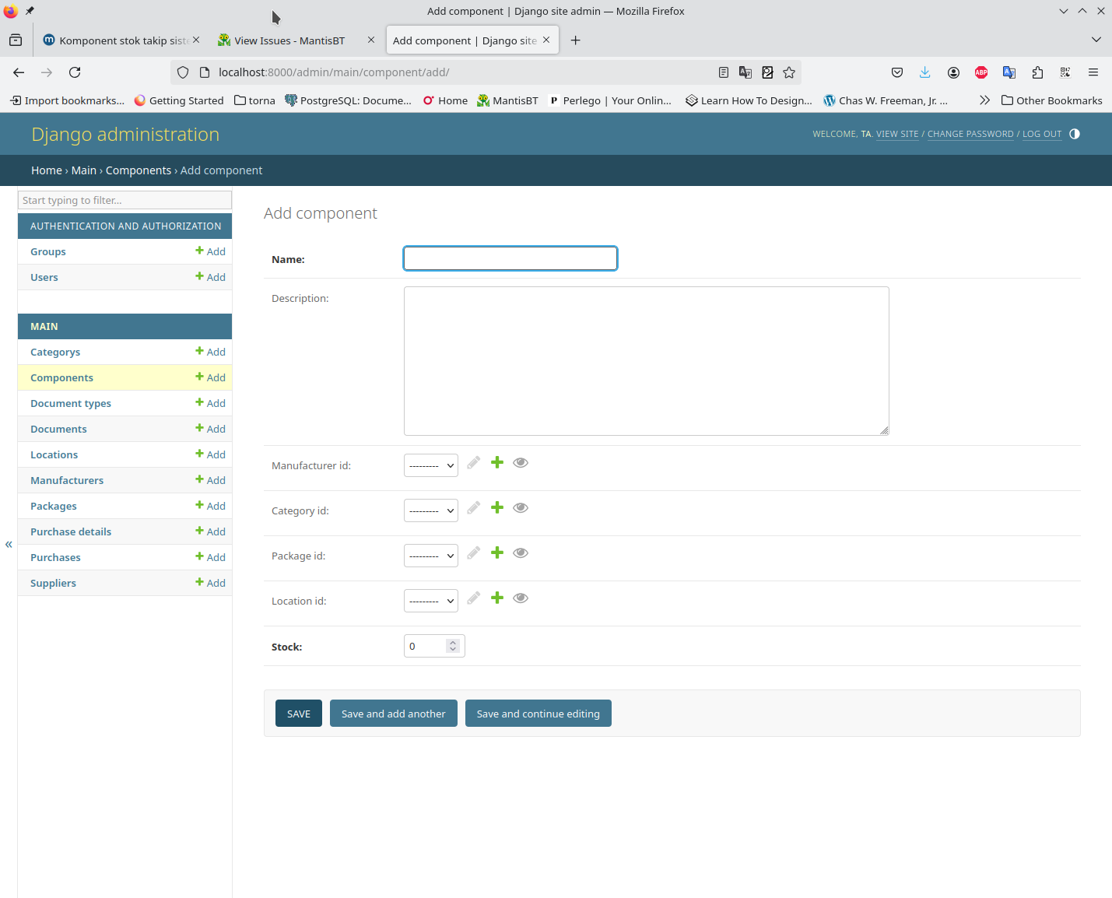Open Purchase details in the sidebar

pyautogui.click(x=71, y=532)
